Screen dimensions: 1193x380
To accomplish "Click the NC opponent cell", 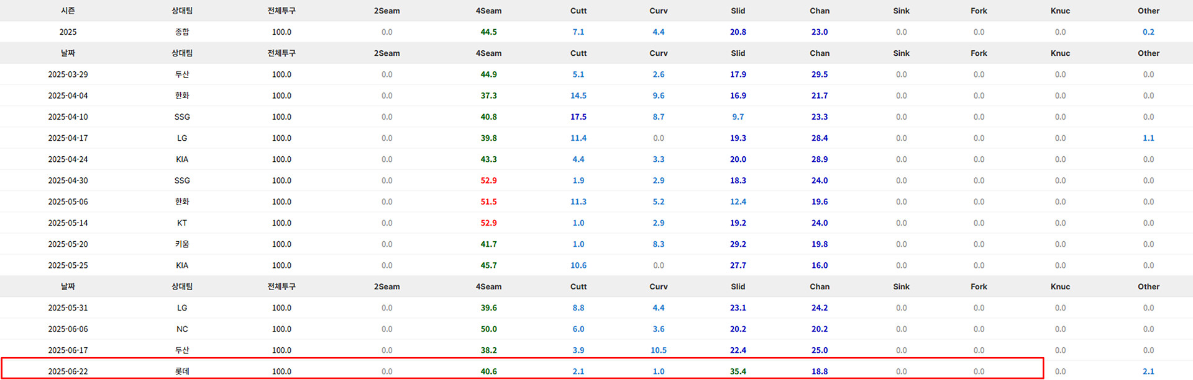I will 182,329.
